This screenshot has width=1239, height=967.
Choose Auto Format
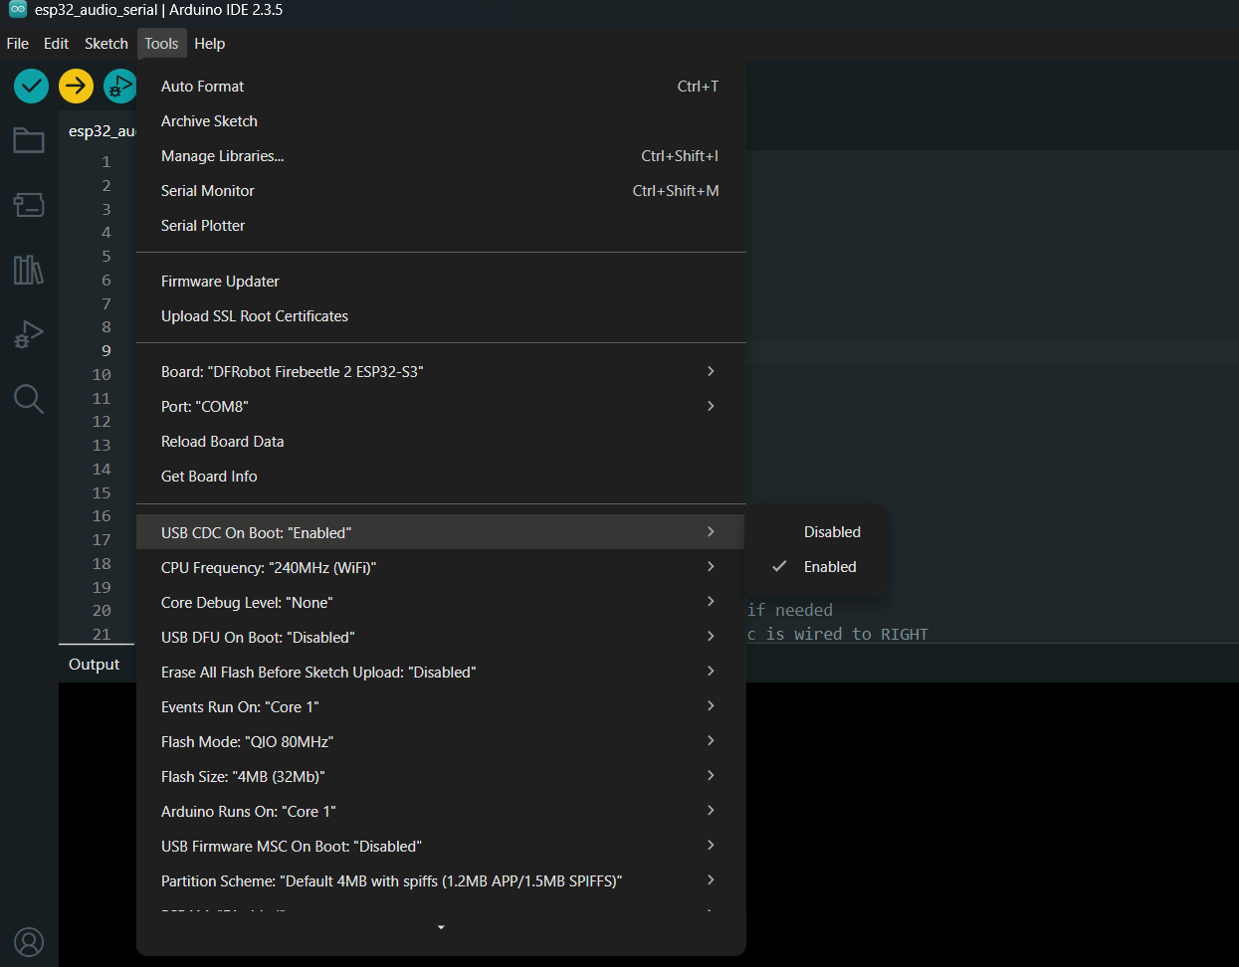pos(441,87)
